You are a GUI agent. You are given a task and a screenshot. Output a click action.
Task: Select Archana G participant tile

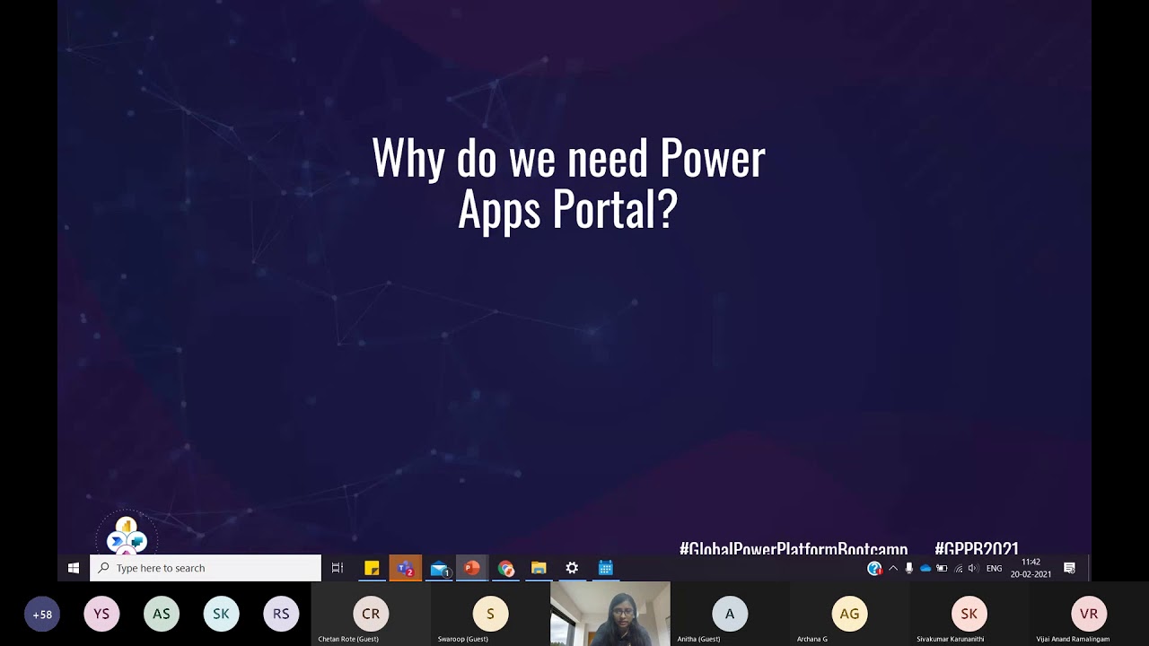coord(849,614)
